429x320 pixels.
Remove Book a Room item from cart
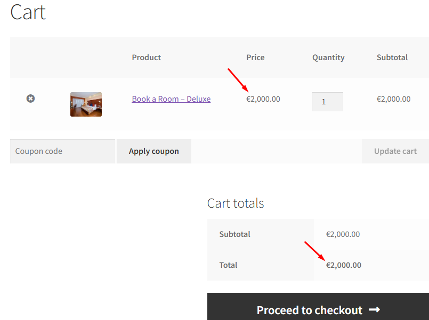pos(30,99)
